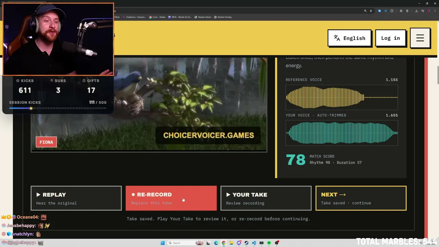Open File Explorer from the taskbar

[x=231, y=243]
